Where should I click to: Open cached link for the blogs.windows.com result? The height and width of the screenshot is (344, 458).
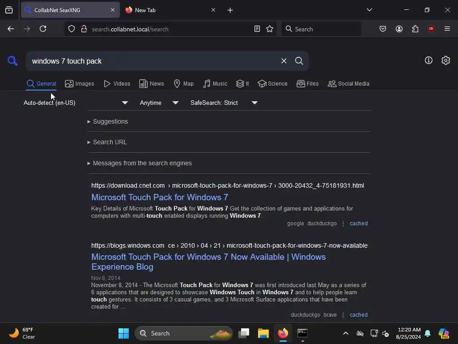(x=358, y=315)
